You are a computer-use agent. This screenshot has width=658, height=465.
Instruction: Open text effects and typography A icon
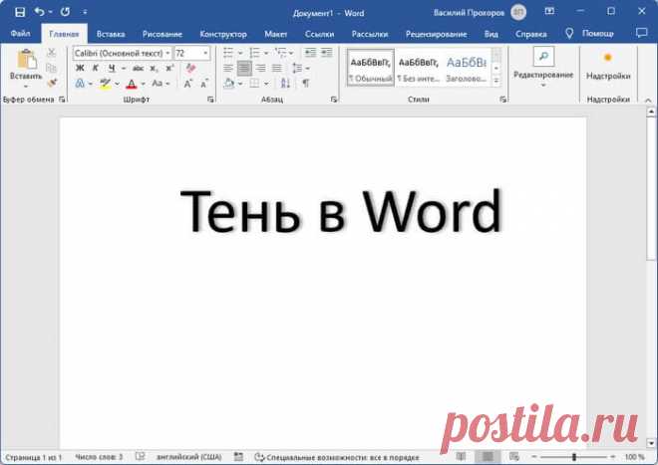click(80, 84)
